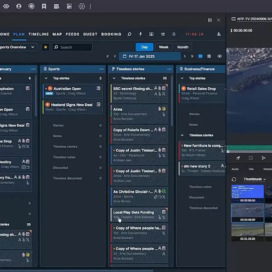Go to next day arrow
Viewport: 272px width, 272px height.
pos(185,56)
